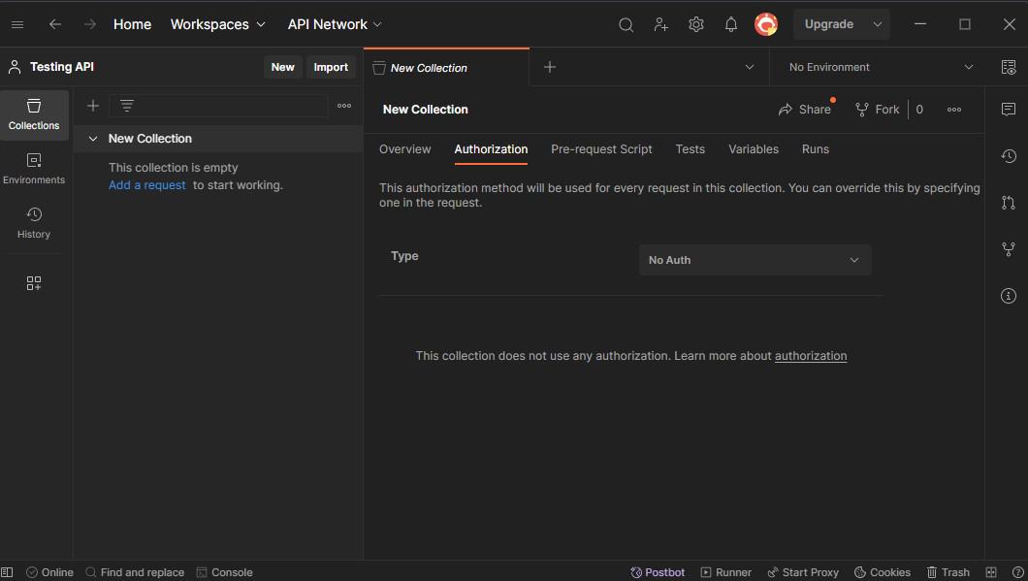Show request History panel
The image size is (1028, 581).
click(34, 222)
